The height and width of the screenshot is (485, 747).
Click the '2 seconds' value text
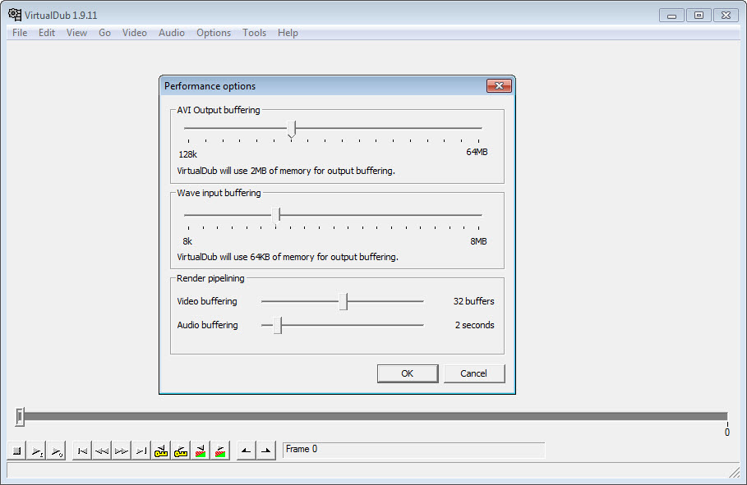(x=474, y=325)
